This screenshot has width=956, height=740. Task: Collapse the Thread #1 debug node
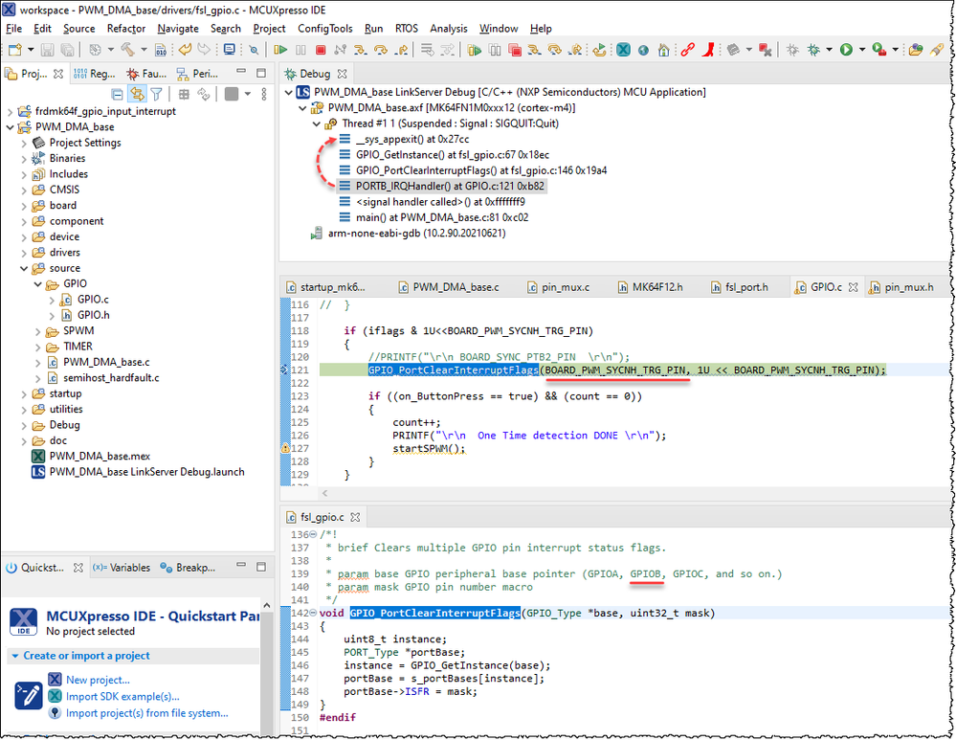point(316,123)
